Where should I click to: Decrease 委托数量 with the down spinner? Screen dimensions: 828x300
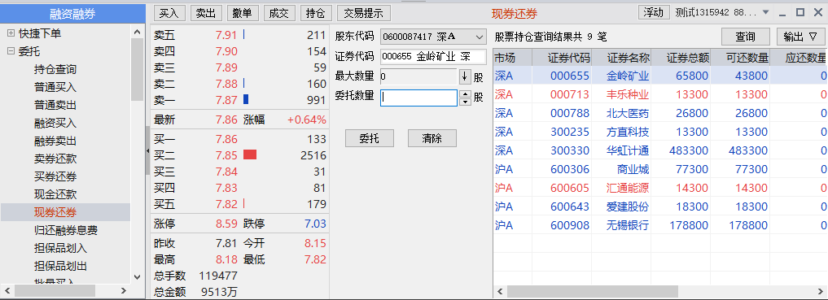pyautogui.click(x=465, y=102)
